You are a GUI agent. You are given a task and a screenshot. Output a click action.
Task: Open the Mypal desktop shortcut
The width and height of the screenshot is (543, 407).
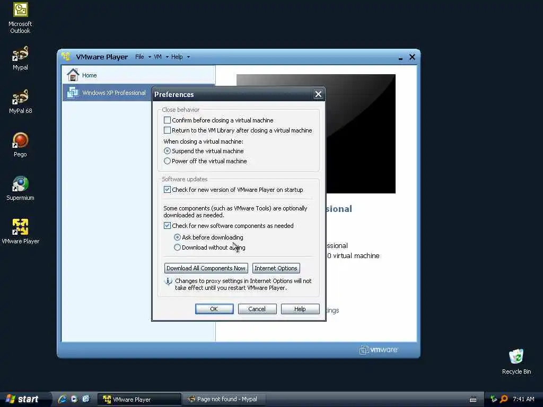[20, 58]
